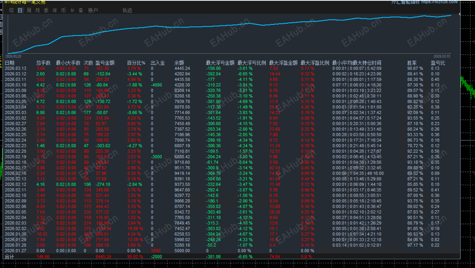Click the 8309.14 balance cell
The width and height of the screenshot is (475, 268).
[182, 90]
